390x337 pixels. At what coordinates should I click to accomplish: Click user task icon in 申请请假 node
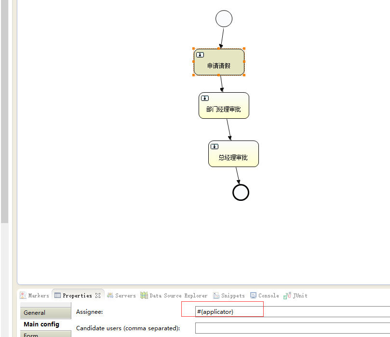[x=200, y=55]
